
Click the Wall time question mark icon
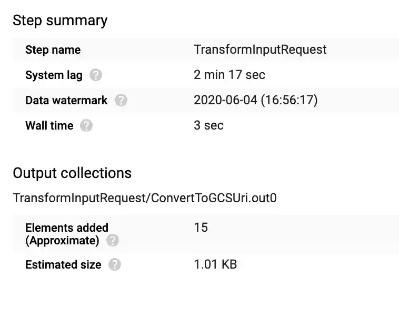click(86, 126)
